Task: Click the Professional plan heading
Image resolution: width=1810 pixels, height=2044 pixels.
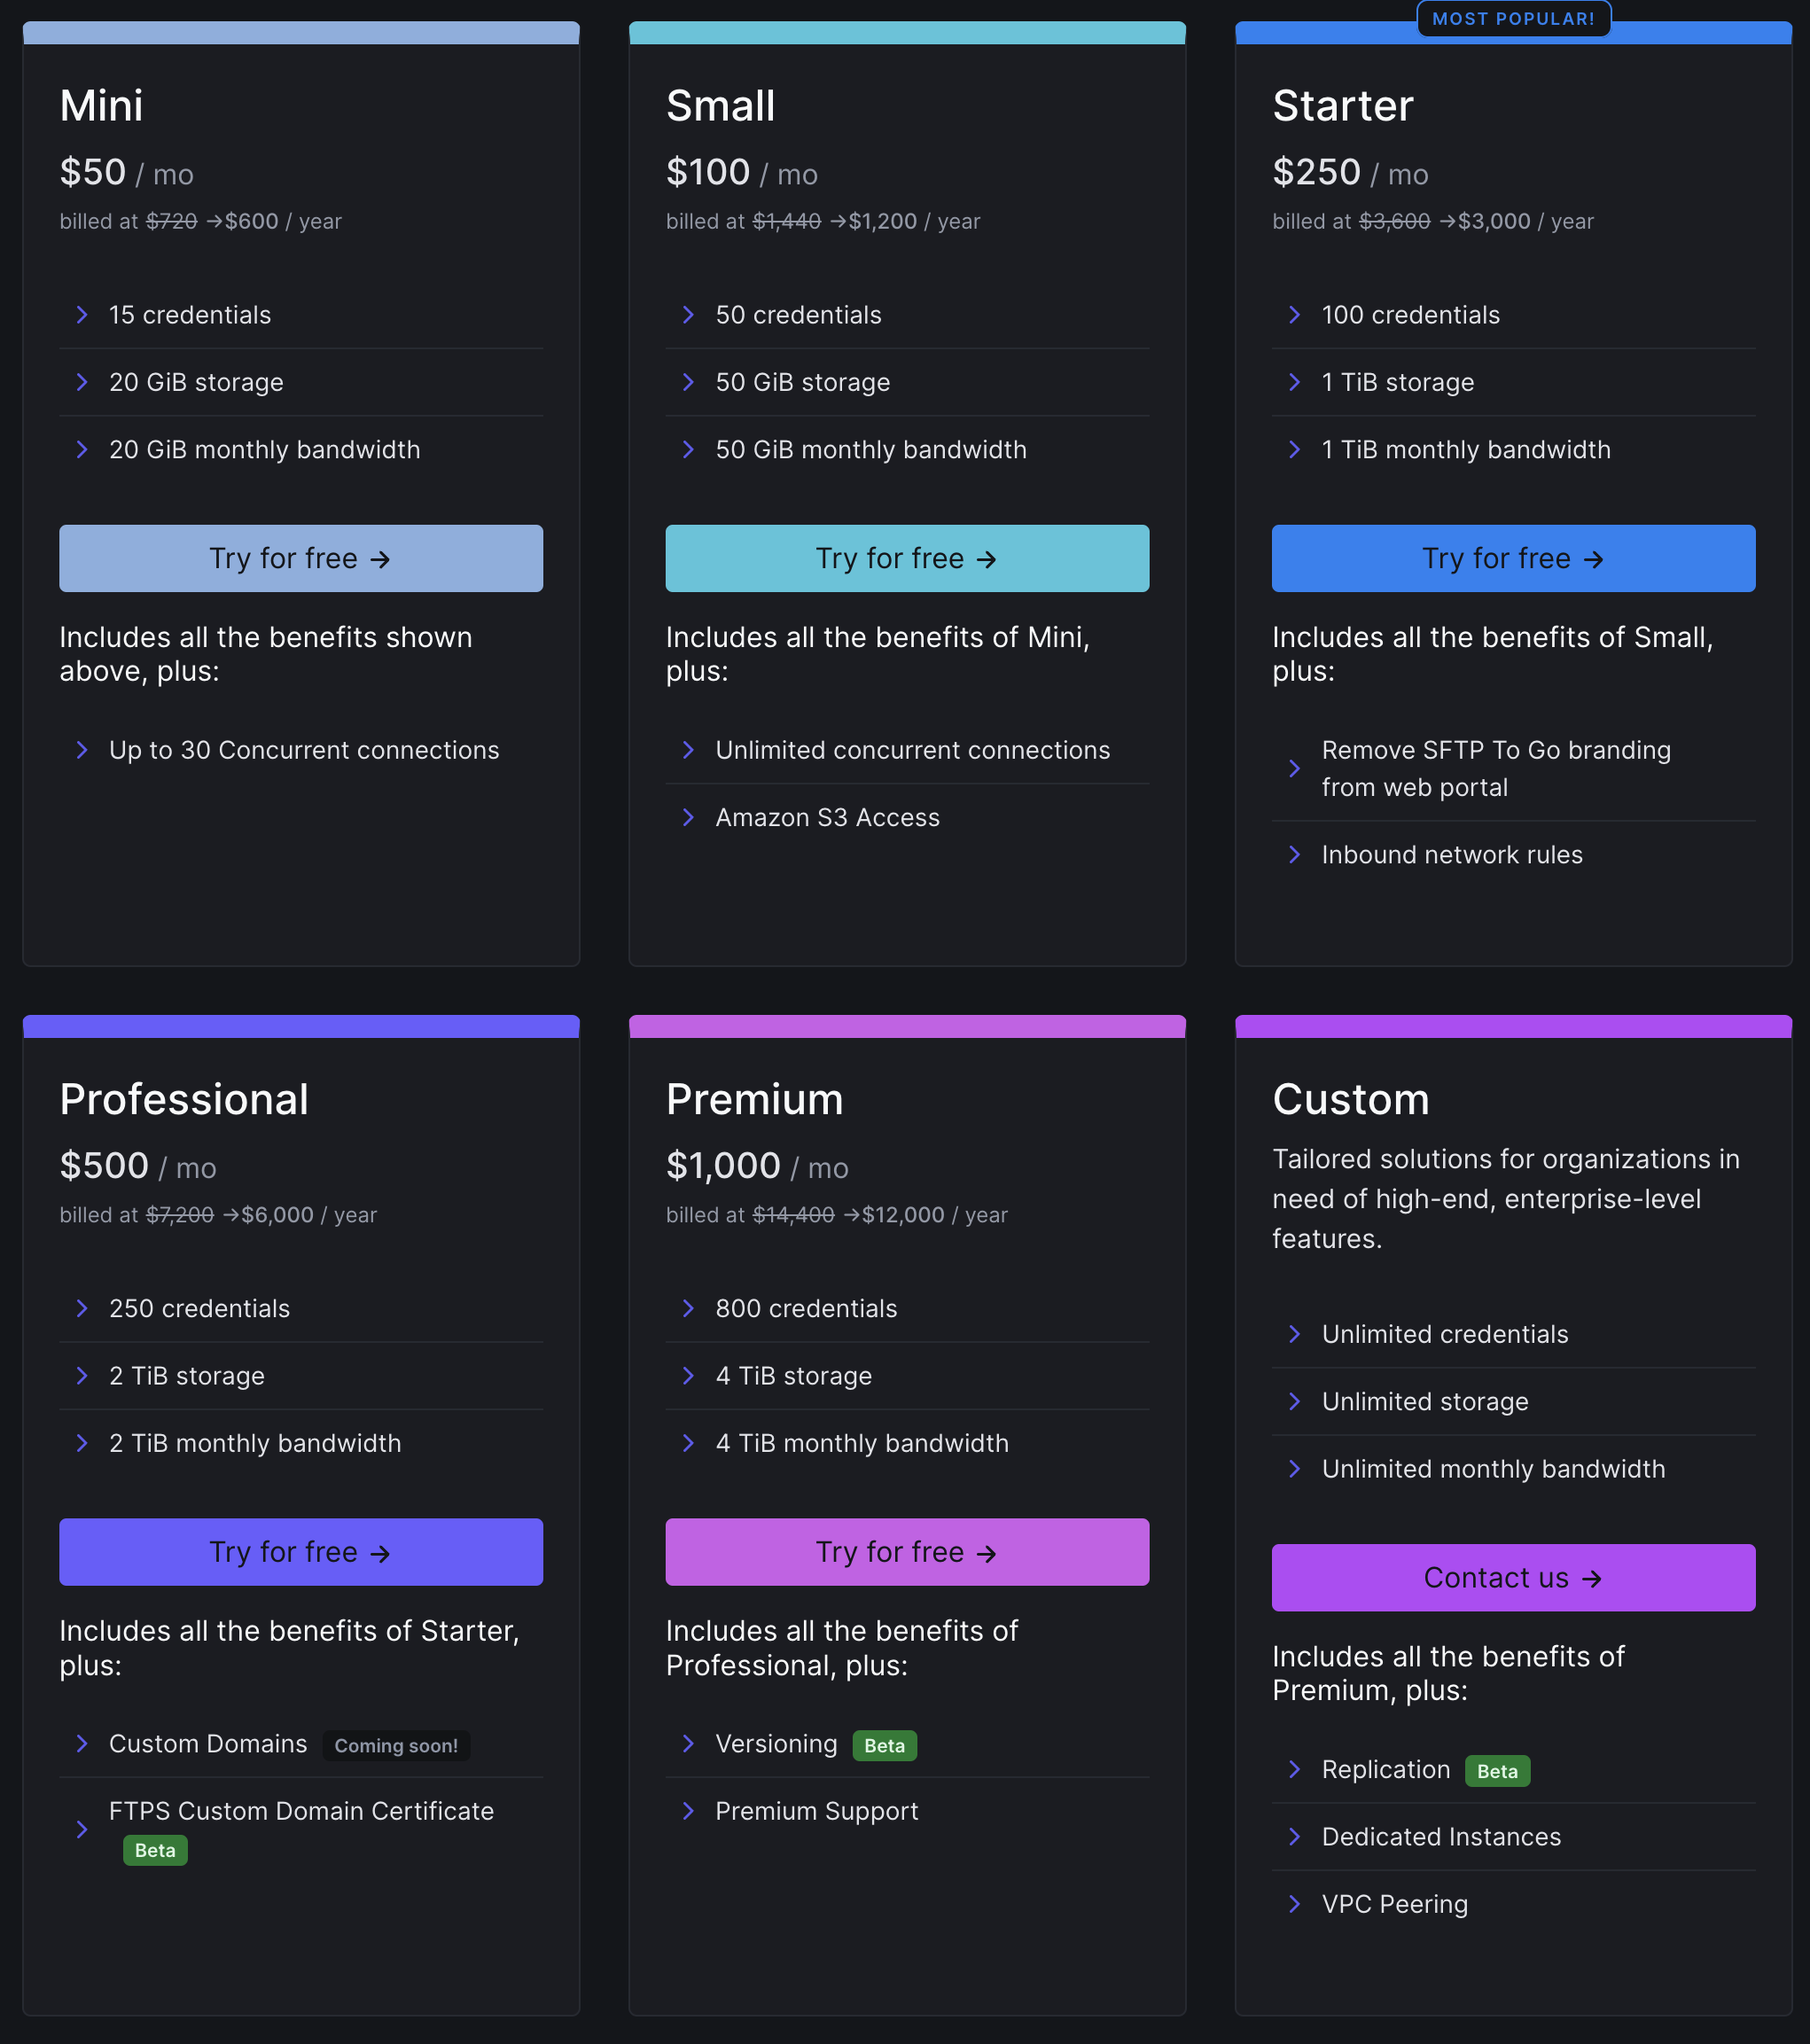Action: coord(184,1099)
